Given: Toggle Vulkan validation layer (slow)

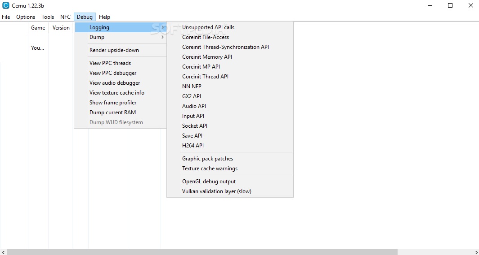Looking at the screenshot, I should point(217,191).
